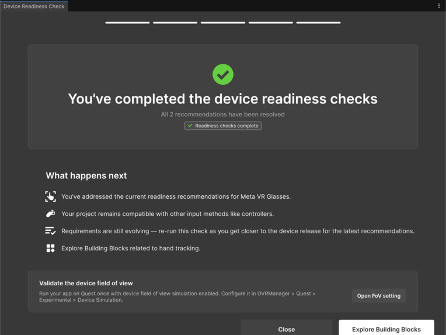
Task: Click the Building Blocks grid icon
Action: point(50,248)
